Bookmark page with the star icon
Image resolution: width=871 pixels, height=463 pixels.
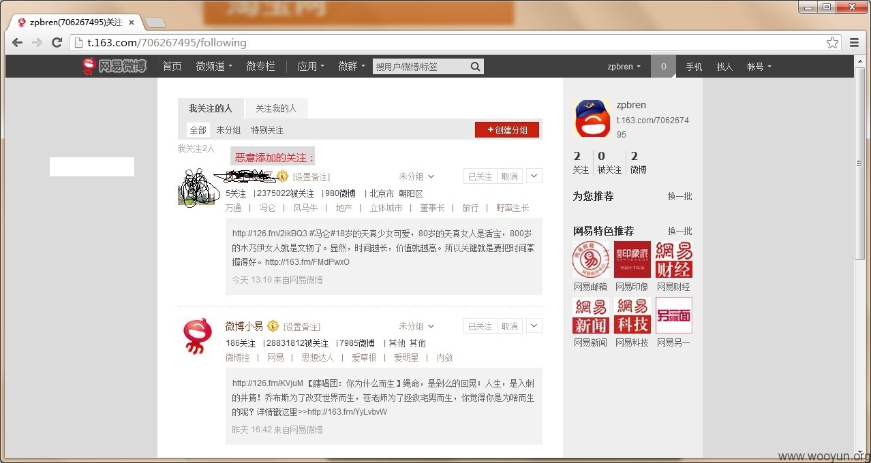point(832,42)
